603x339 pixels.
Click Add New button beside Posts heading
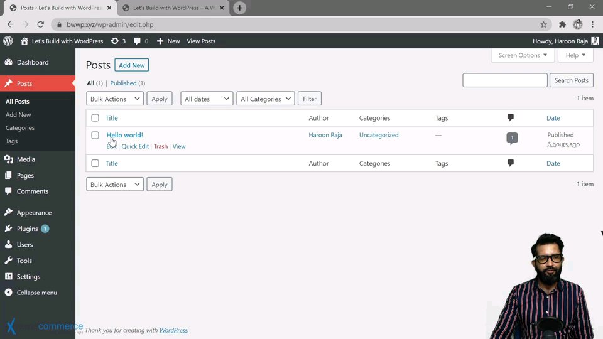[131, 65]
